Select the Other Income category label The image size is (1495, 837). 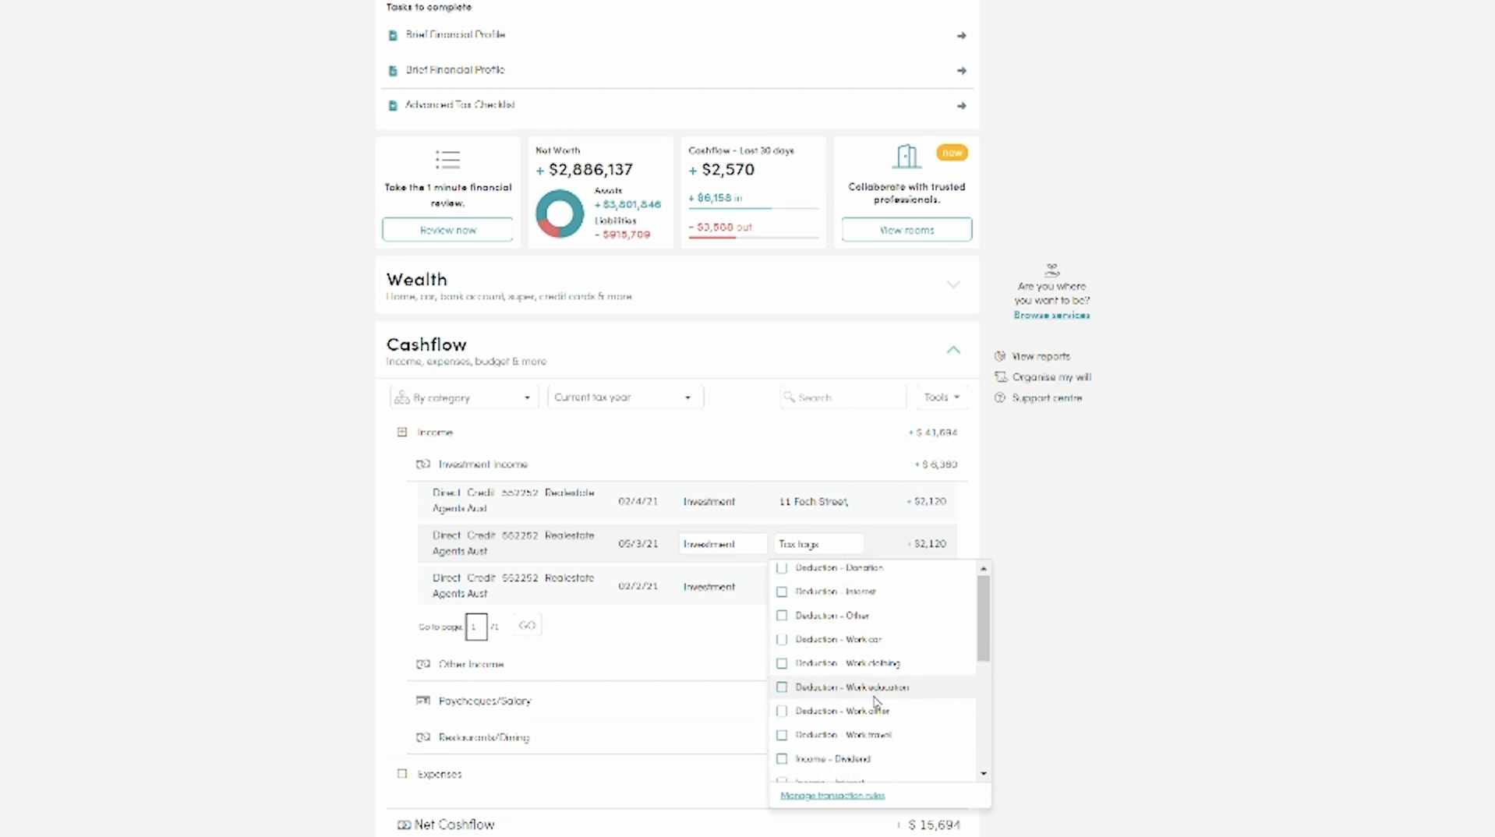(471, 665)
